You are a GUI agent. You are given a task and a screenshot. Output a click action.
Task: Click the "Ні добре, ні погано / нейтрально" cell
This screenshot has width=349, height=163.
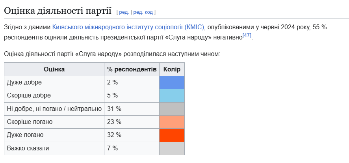pos(54,109)
